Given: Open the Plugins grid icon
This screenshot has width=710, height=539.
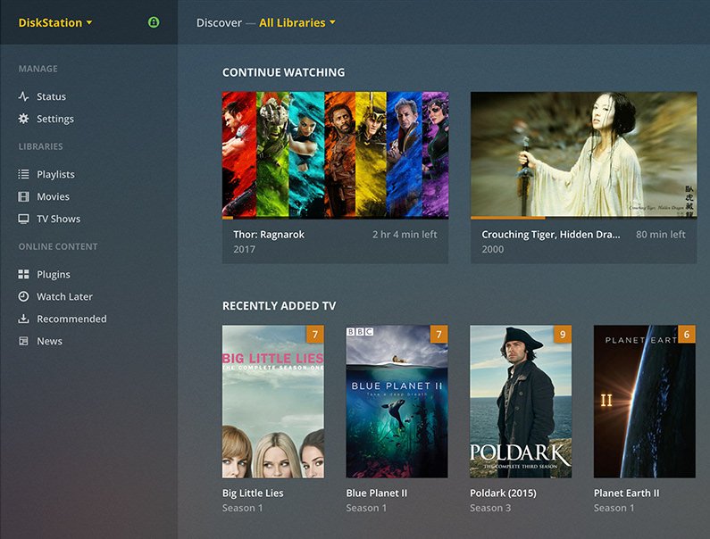Looking at the screenshot, I should [23, 274].
